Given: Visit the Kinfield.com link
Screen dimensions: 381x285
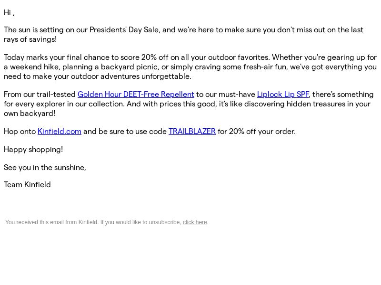Looking at the screenshot, I should pos(59,132).
